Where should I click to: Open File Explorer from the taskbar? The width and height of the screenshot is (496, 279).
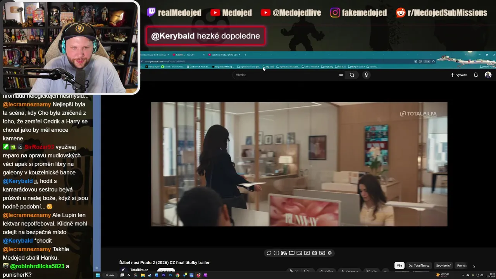(x=143, y=275)
